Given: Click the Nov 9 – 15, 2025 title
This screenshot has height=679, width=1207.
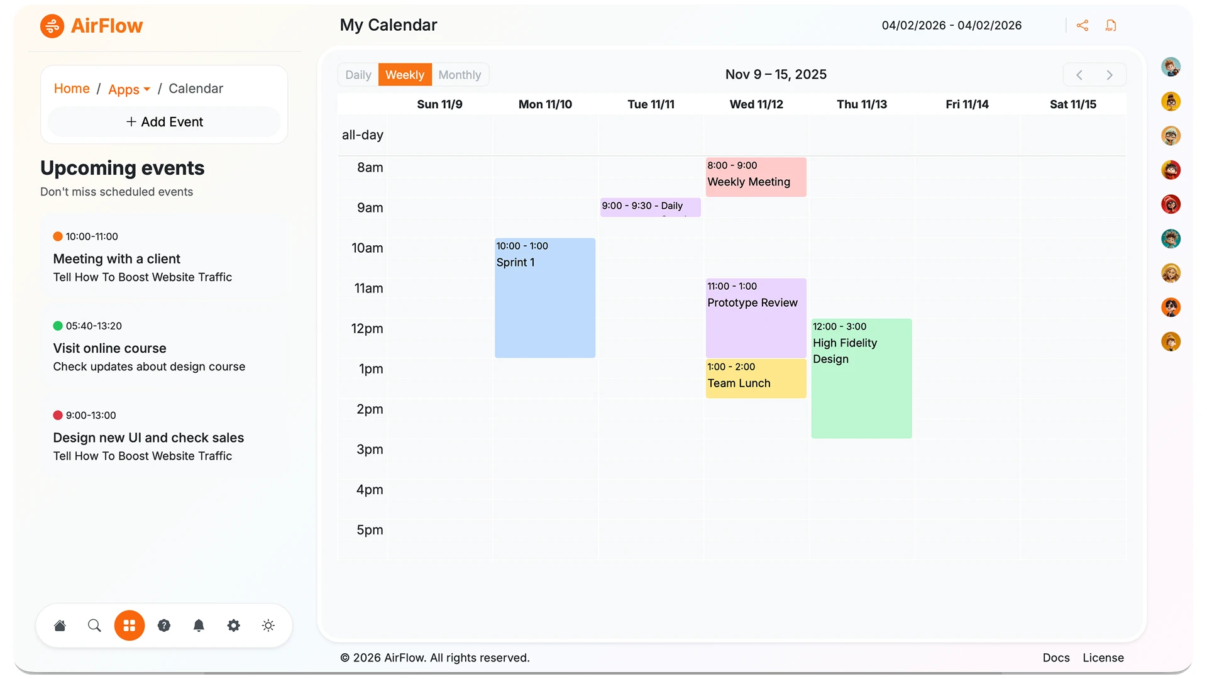Looking at the screenshot, I should click(776, 74).
